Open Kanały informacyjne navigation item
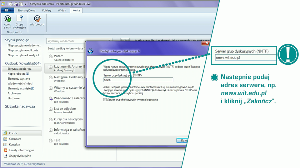This screenshot has width=300, height=168. click(x=22, y=150)
